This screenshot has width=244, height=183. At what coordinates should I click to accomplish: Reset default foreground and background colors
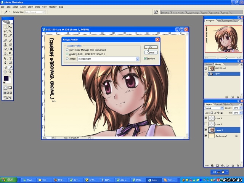point(4,83)
